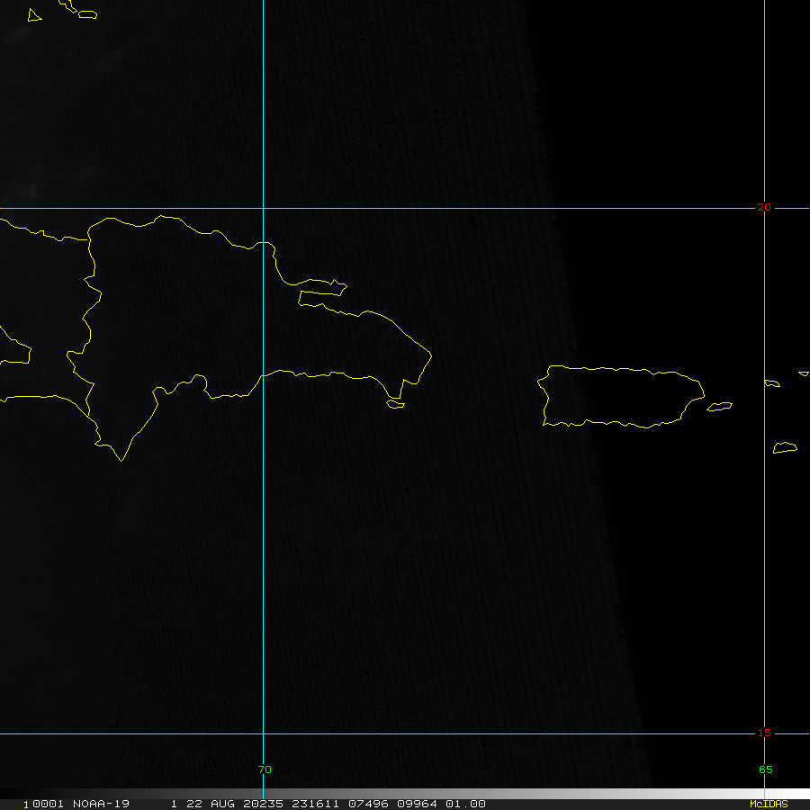Viewport: 810px width, 810px height.
Task: Click the McIDAS label in the bottom corner
Action: pos(769,804)
